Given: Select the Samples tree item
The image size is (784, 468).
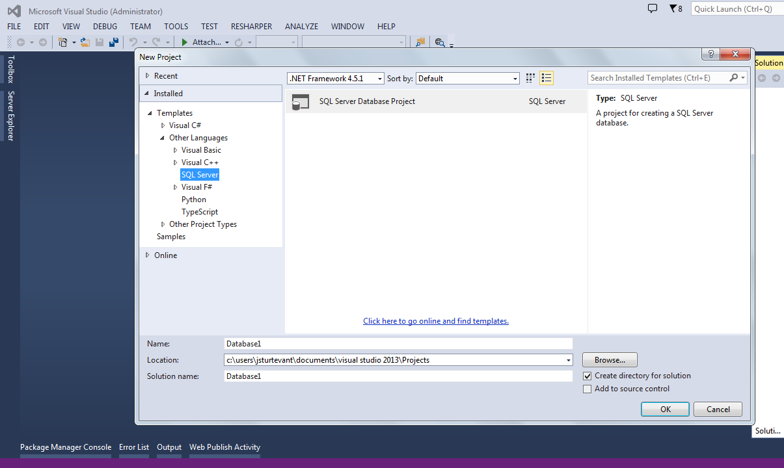Looking at the screenshot, I should [x=171, y=237].
